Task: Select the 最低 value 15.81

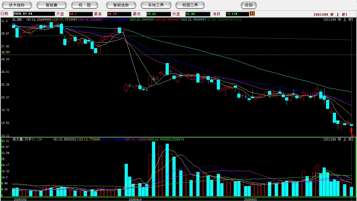Action: click(159, 14)
